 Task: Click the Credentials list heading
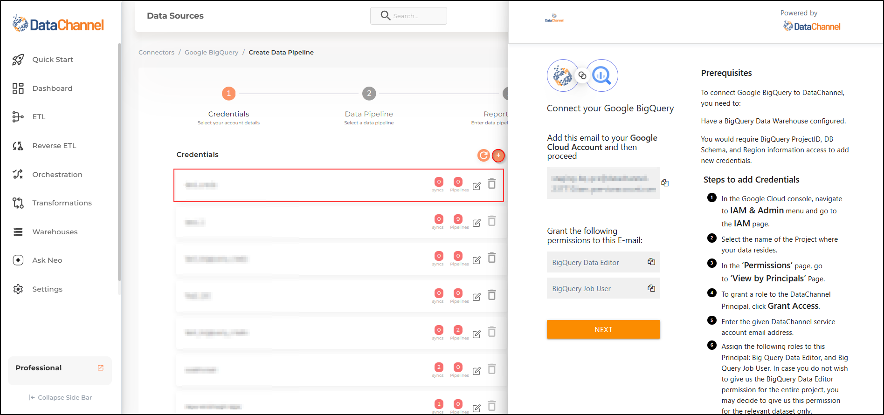coord(197,155)
